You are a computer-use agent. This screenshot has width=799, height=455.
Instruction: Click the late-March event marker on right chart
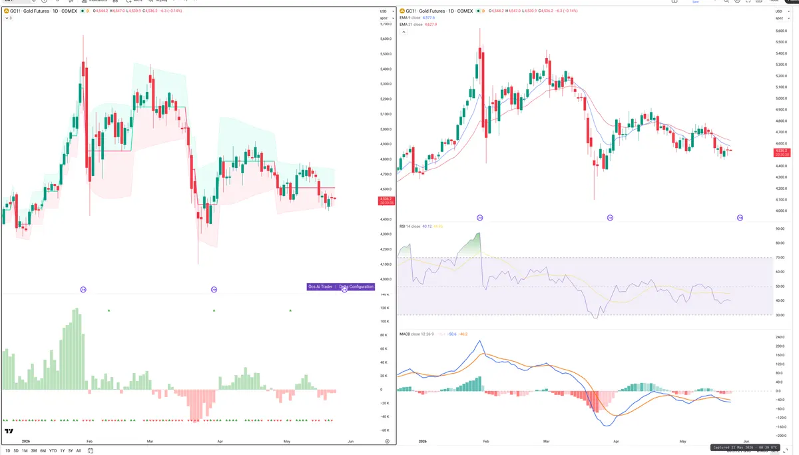[x=610, y=218]
